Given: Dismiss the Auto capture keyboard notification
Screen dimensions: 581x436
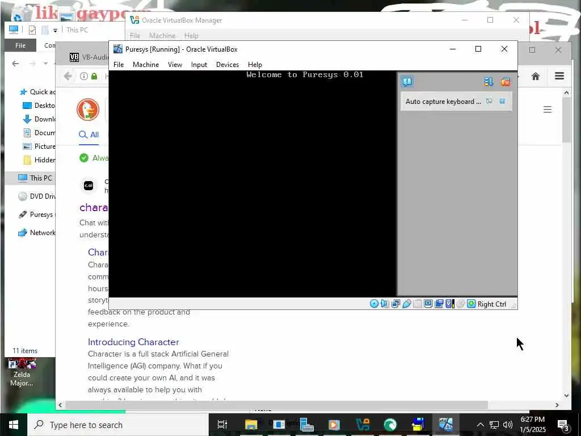Looking at the screenshot, I should [x=502, y=101].
